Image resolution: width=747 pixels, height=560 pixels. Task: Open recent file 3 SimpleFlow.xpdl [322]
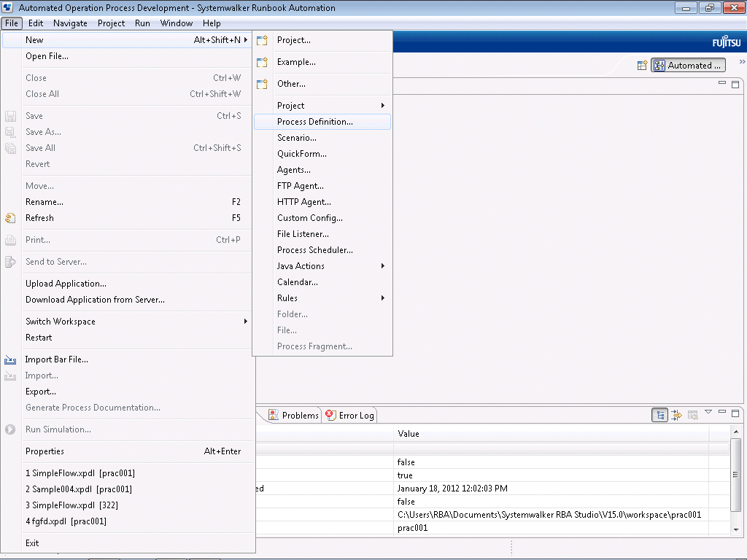coord(127,505)
